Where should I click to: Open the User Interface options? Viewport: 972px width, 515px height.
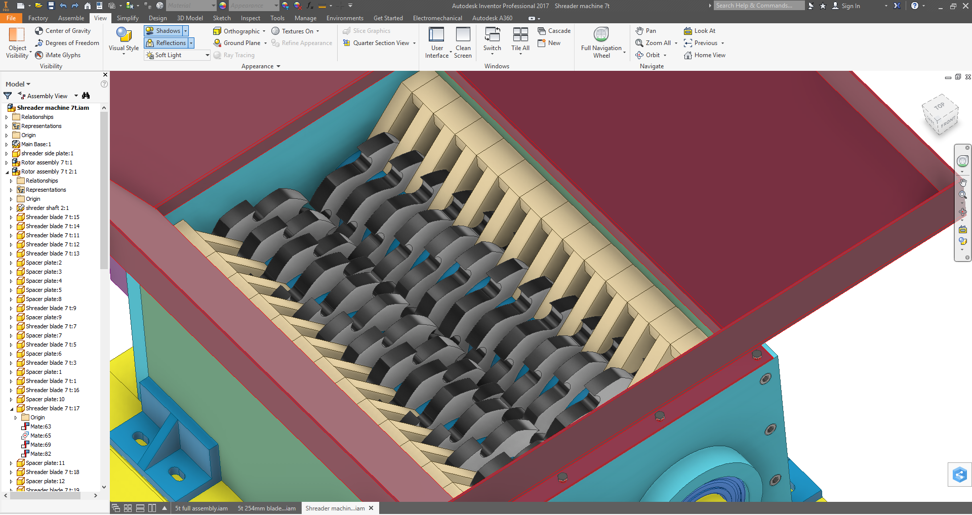point(437,43)
